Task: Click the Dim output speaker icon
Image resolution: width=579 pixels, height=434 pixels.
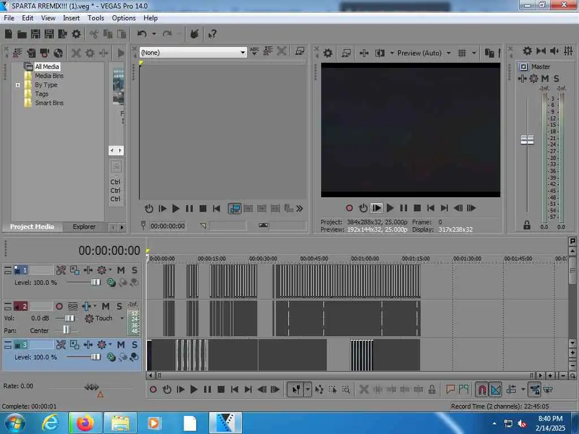Action: [554, 51]
